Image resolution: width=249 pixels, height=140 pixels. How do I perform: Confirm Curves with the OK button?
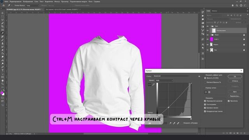tap(235, 77)
